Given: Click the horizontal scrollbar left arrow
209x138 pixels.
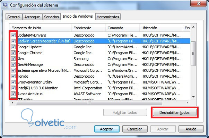Looking at the screenshot, I should click(x=12, y=102).
